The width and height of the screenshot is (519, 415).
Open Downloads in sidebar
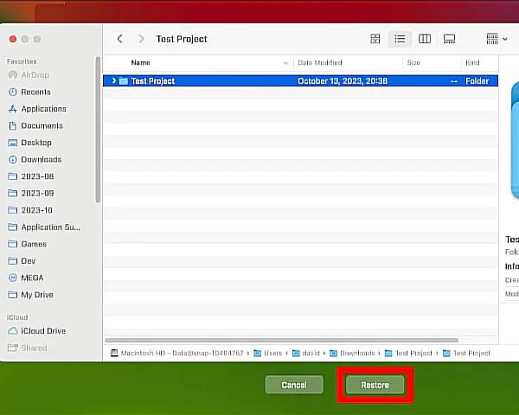click(35, 159)
